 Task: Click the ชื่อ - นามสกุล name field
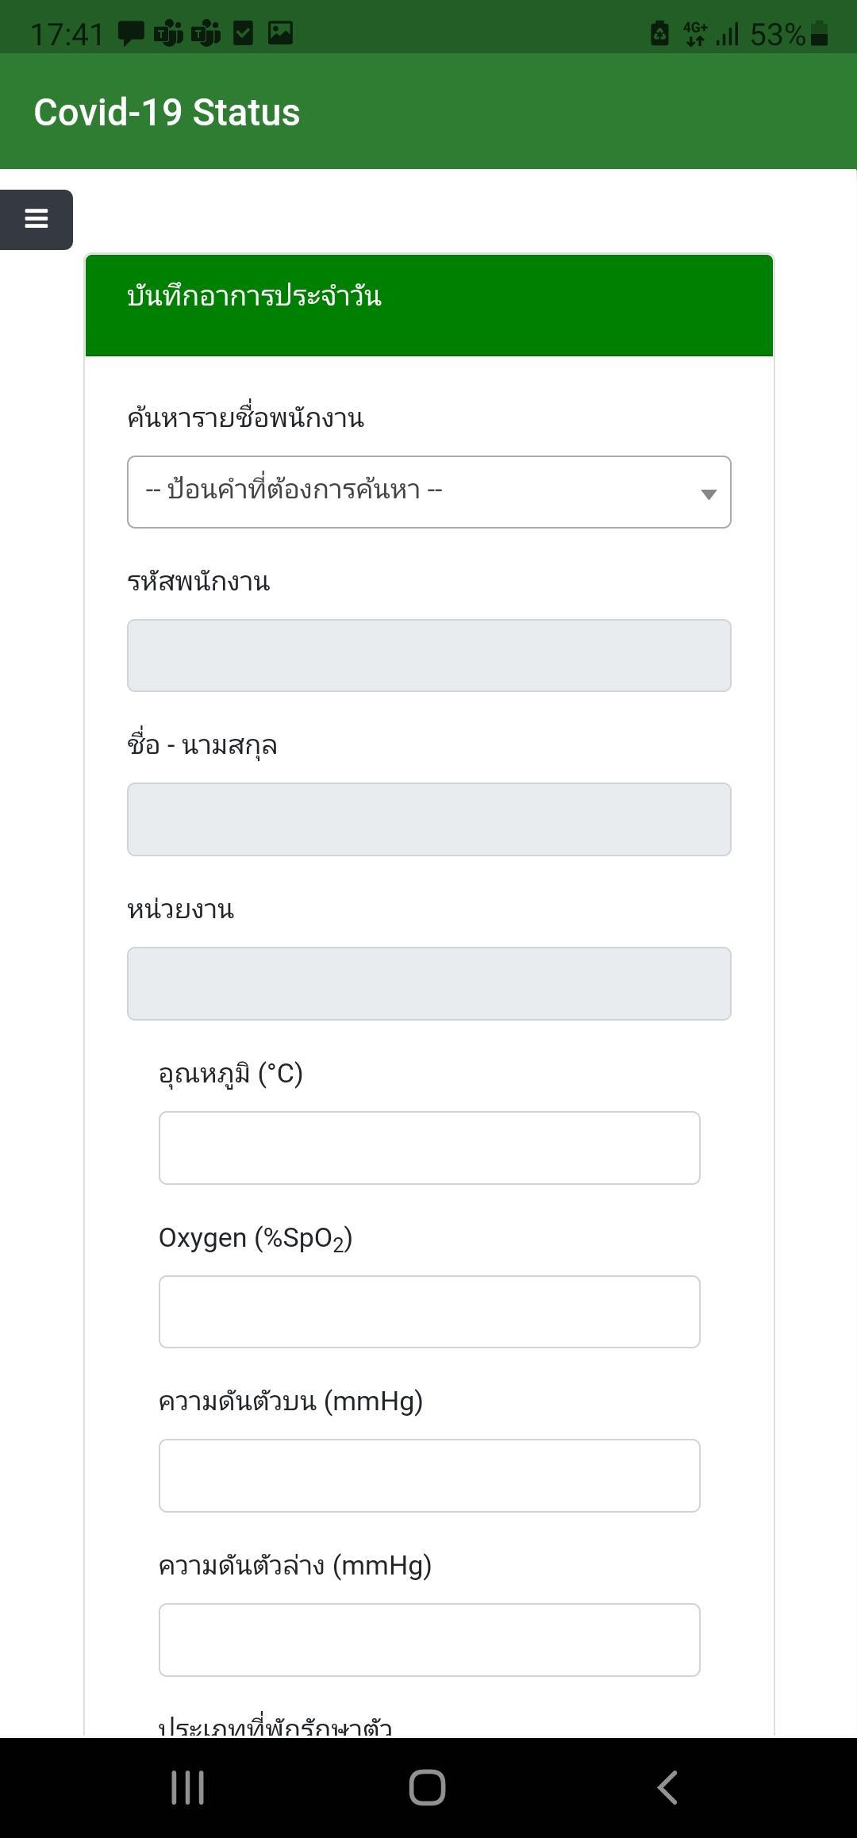coord(428,820)
